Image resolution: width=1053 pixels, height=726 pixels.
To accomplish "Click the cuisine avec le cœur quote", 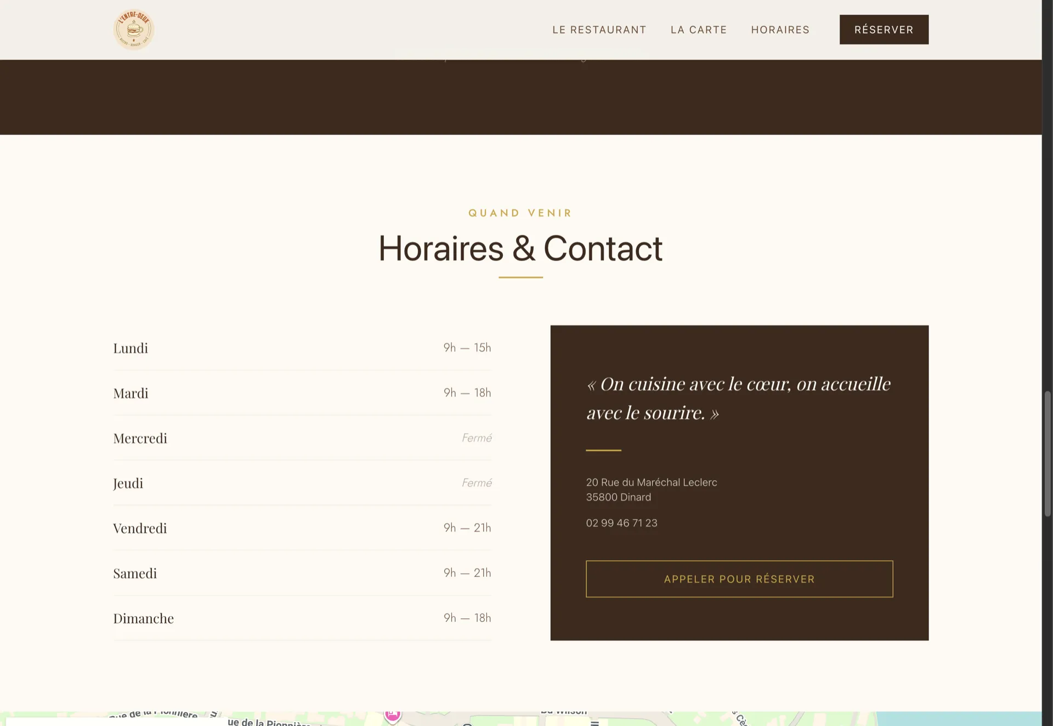I will pos(738,398).
